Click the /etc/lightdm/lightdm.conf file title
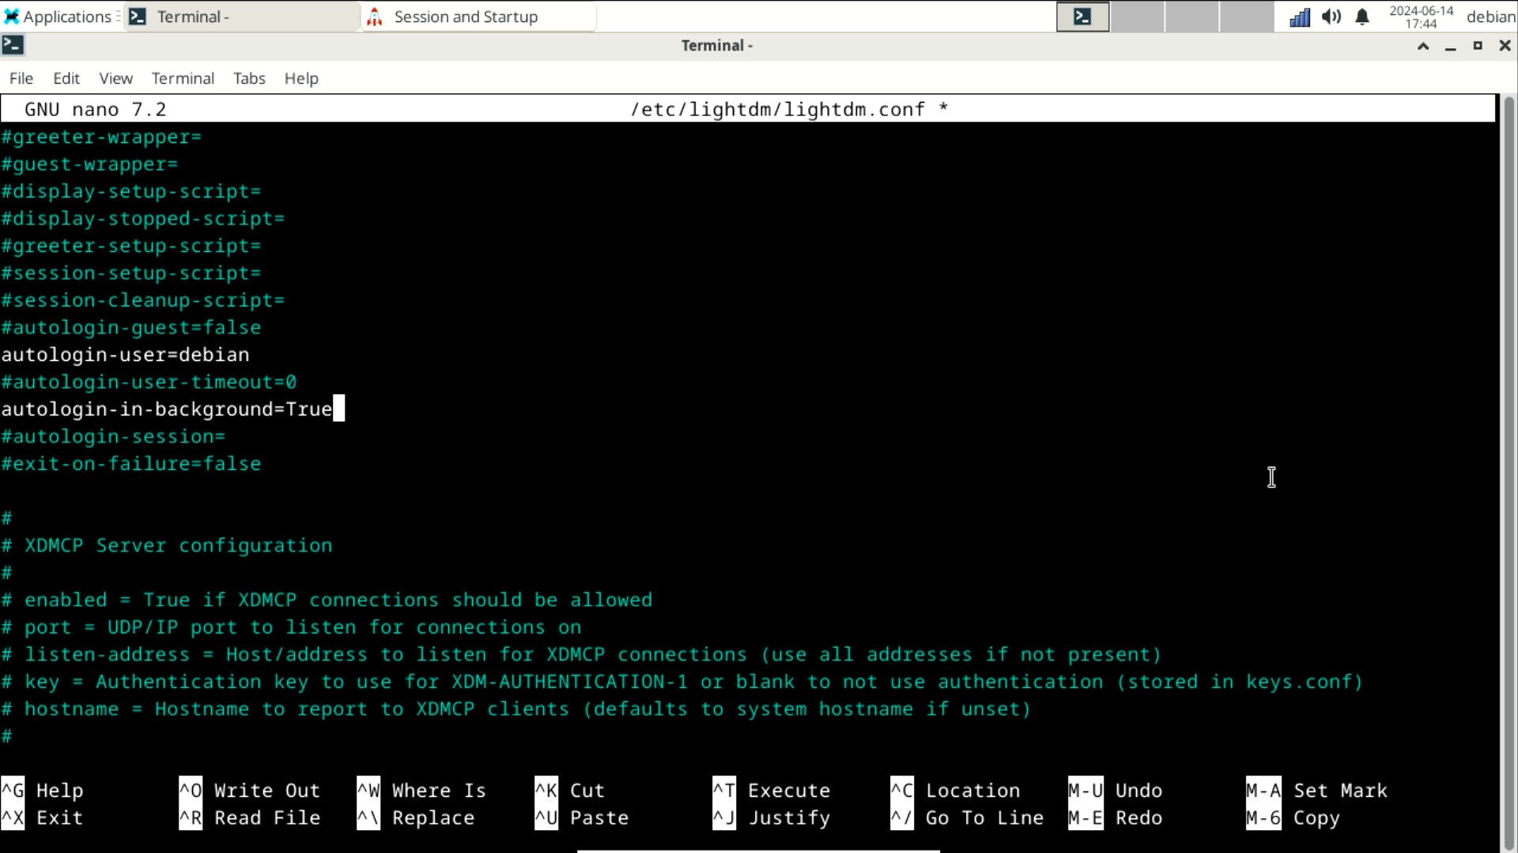 [778, 109]
